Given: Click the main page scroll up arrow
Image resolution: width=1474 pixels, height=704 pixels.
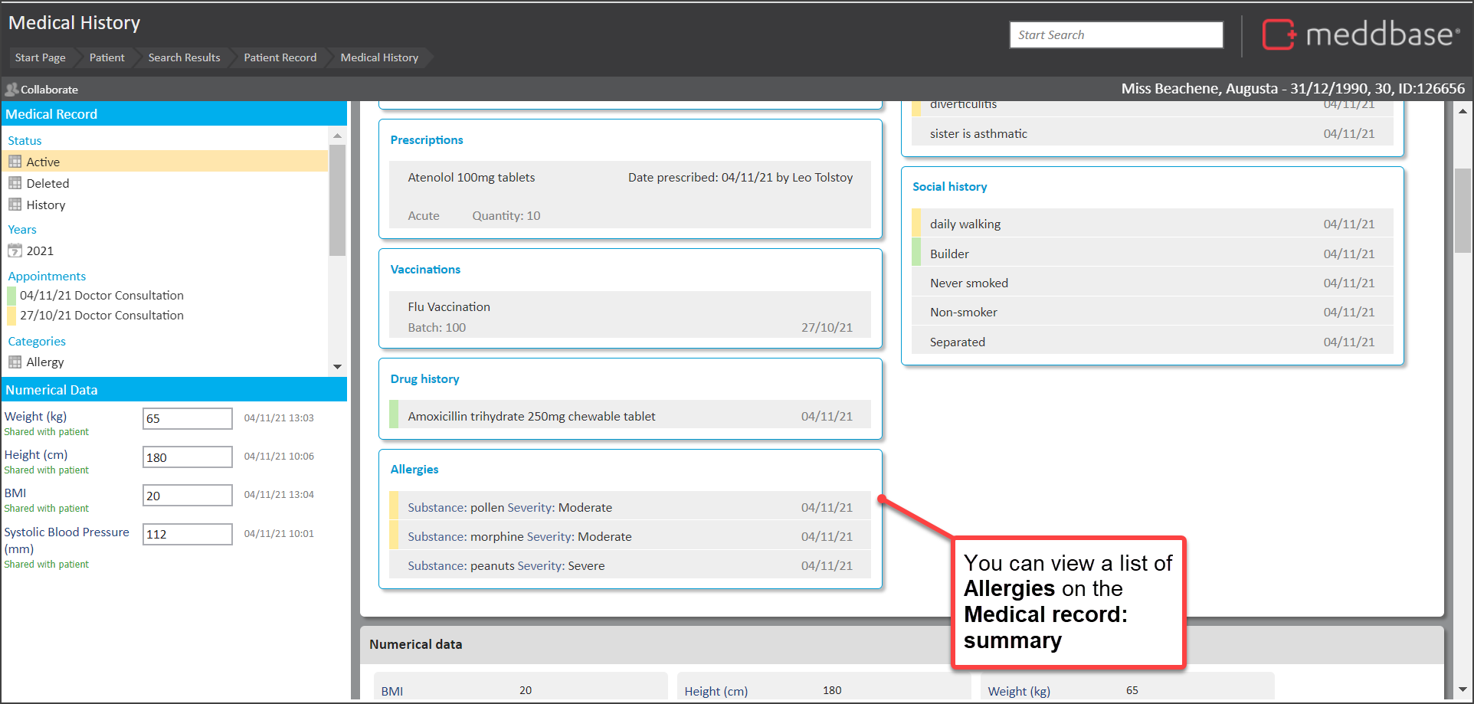Looking at the screenshot, I should 1463,112.
